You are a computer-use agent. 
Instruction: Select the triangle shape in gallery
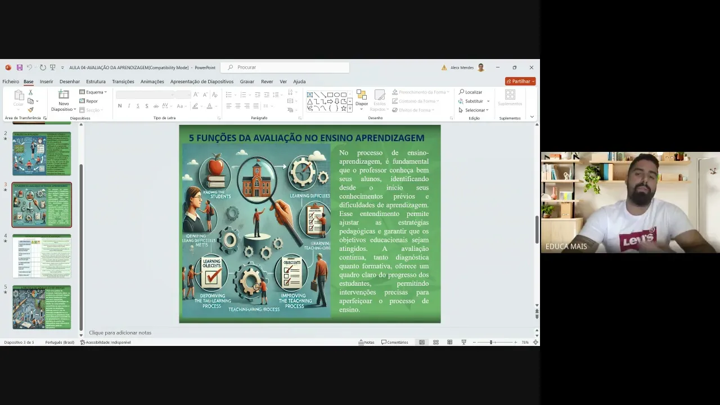310,101
